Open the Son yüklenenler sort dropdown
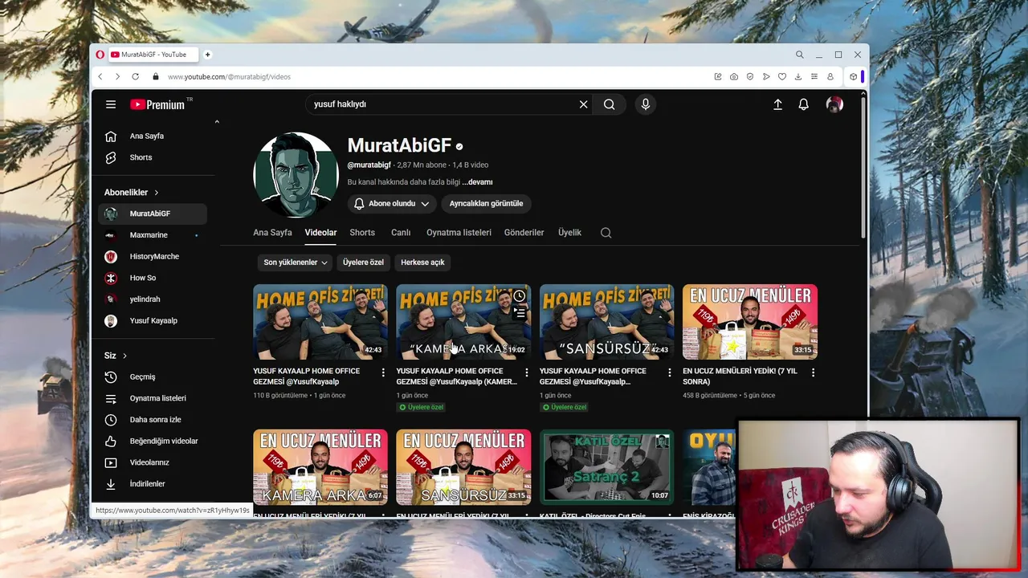Viewport: 1028px width, 578px height. click(x=296, y=263)
